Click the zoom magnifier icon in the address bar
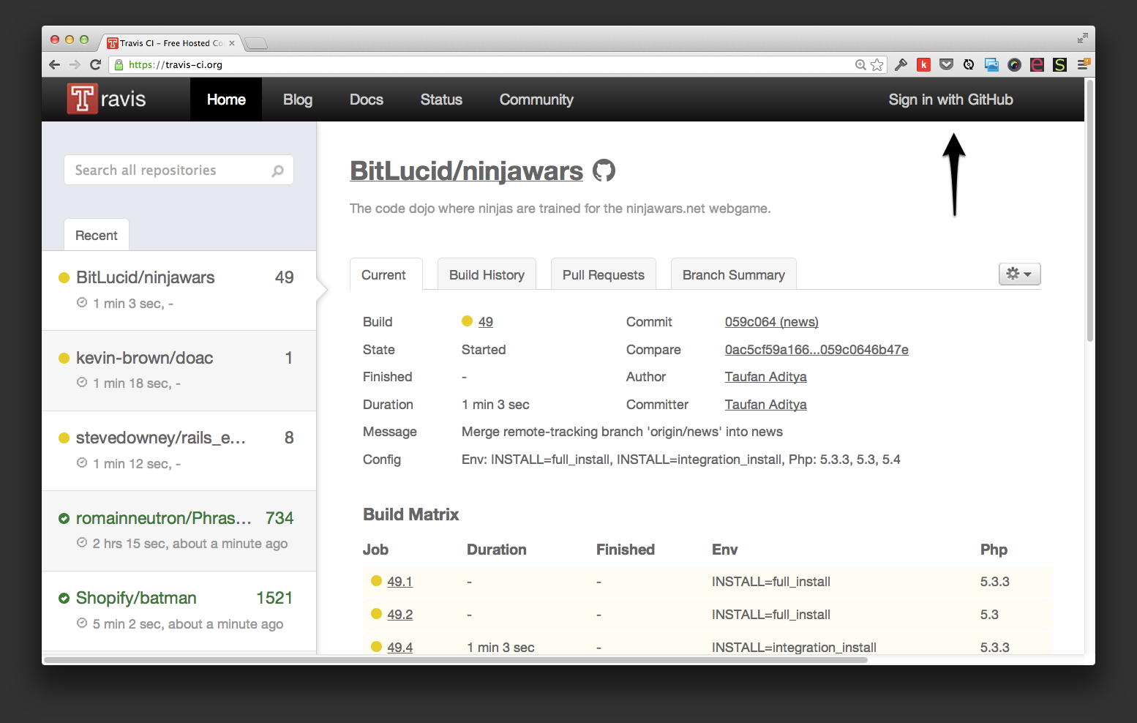The height and width of the screenshot is (723, 1137). pos(860,64)
